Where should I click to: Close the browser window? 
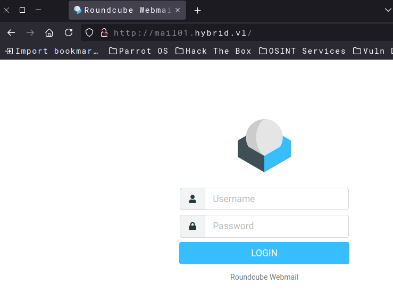(6, 10)
